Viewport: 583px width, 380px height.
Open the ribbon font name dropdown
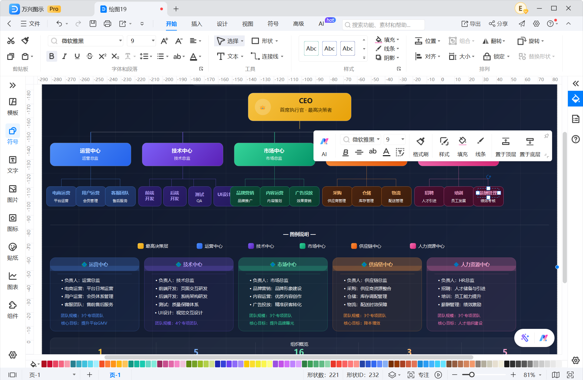(x=120, y=41)
